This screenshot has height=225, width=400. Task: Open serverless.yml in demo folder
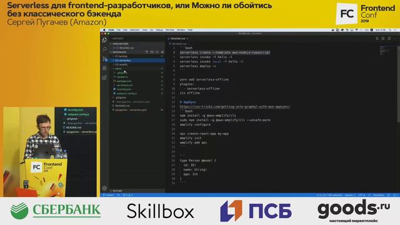pyautogui.click(x=137, y=85)
